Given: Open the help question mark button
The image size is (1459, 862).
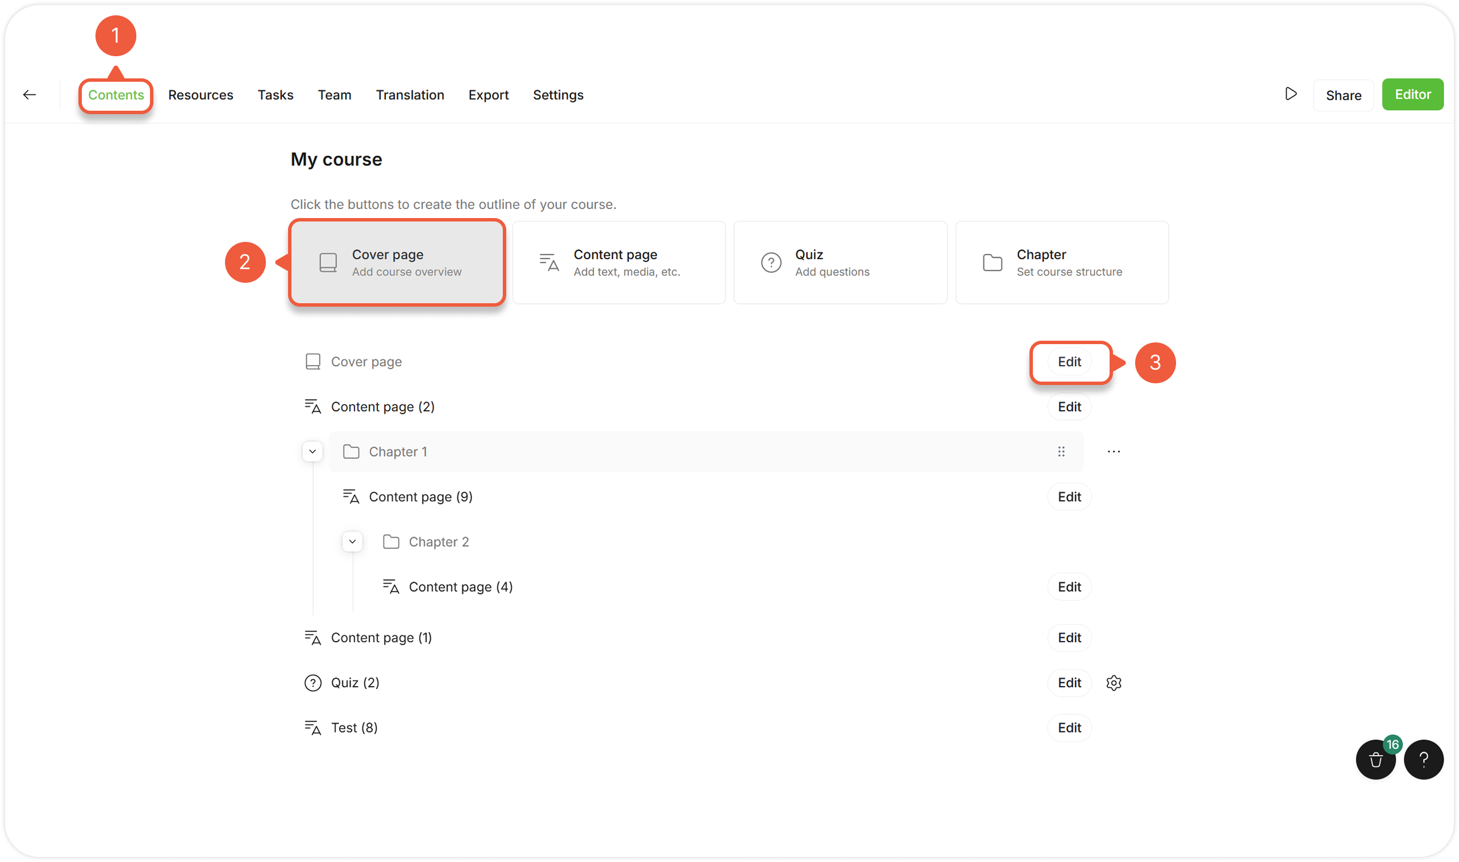Looking at the screenshot, I should pyautogui.click(x=1424, y=760).
